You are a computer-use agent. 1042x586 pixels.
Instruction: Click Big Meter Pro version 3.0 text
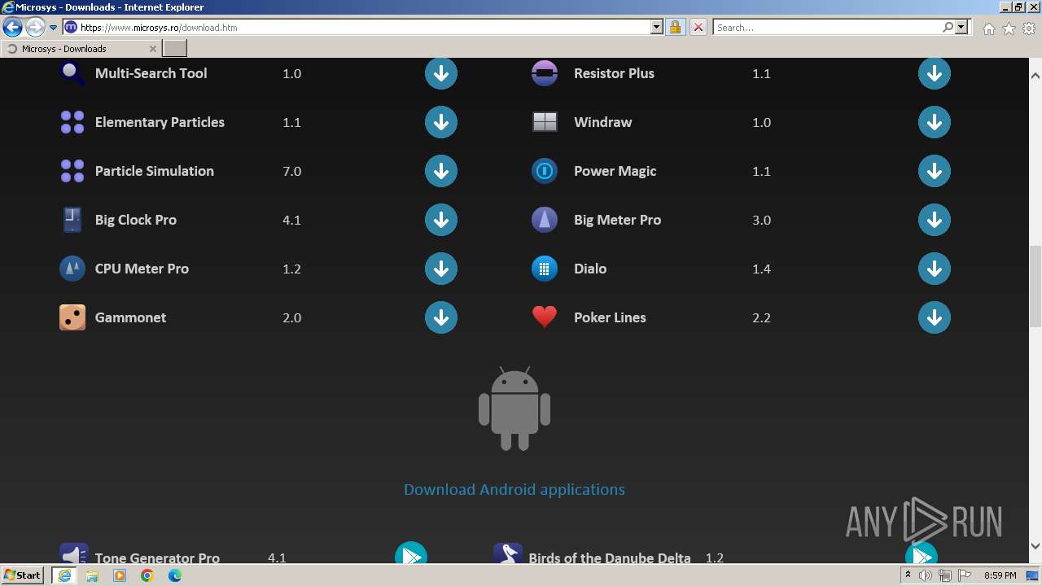click(762, 220)
